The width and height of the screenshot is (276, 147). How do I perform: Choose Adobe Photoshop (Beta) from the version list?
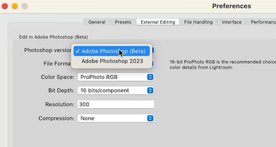point(112,51)
